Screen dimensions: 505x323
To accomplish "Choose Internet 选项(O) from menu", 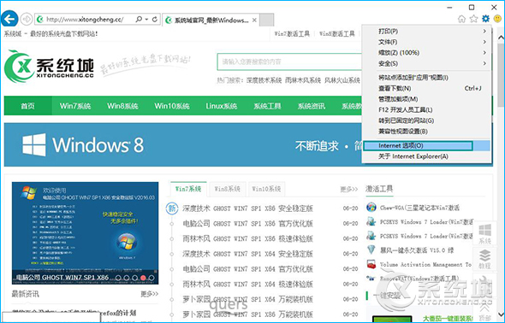I will click(427, 145).
